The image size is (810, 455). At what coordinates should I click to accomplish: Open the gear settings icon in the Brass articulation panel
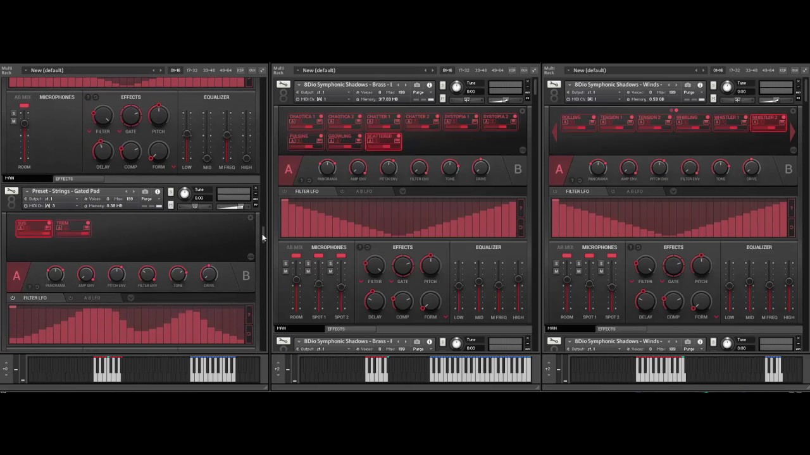pos(522,111)
